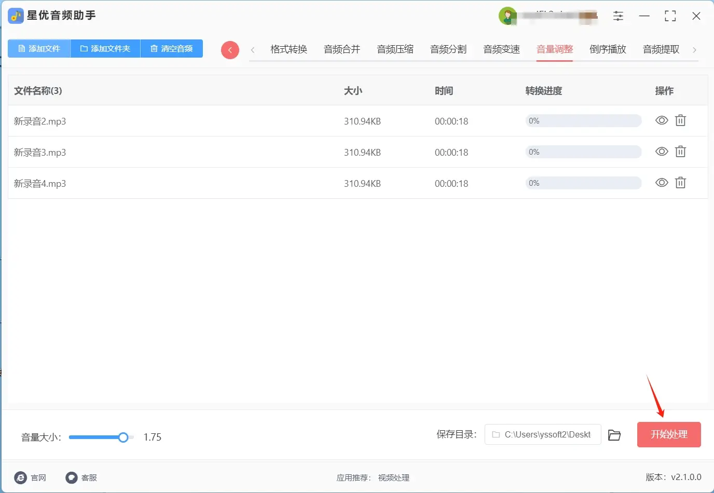Image resolution: width=714 pixels, height=493 pixels.
Task: Open the settings panel icon
Action: [618, 16]
